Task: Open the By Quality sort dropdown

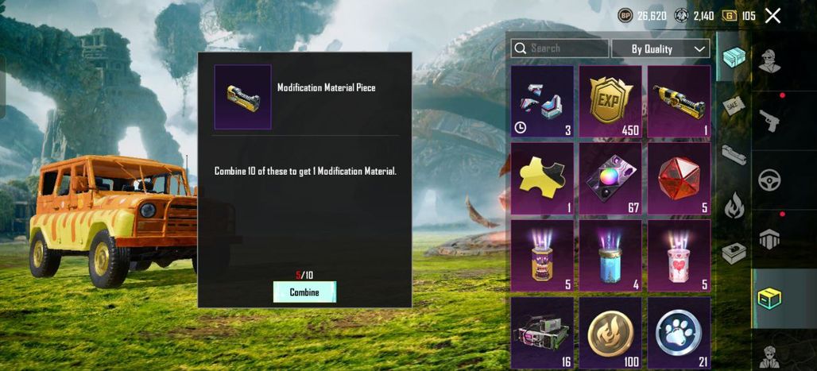Action: pyautogui.click(x=660, y=48)
